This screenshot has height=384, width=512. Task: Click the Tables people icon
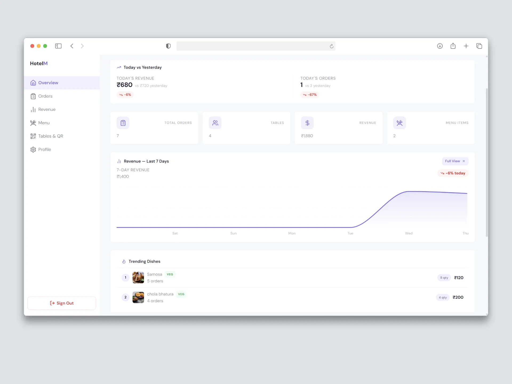pyautogui.click(x=215, y=123)
